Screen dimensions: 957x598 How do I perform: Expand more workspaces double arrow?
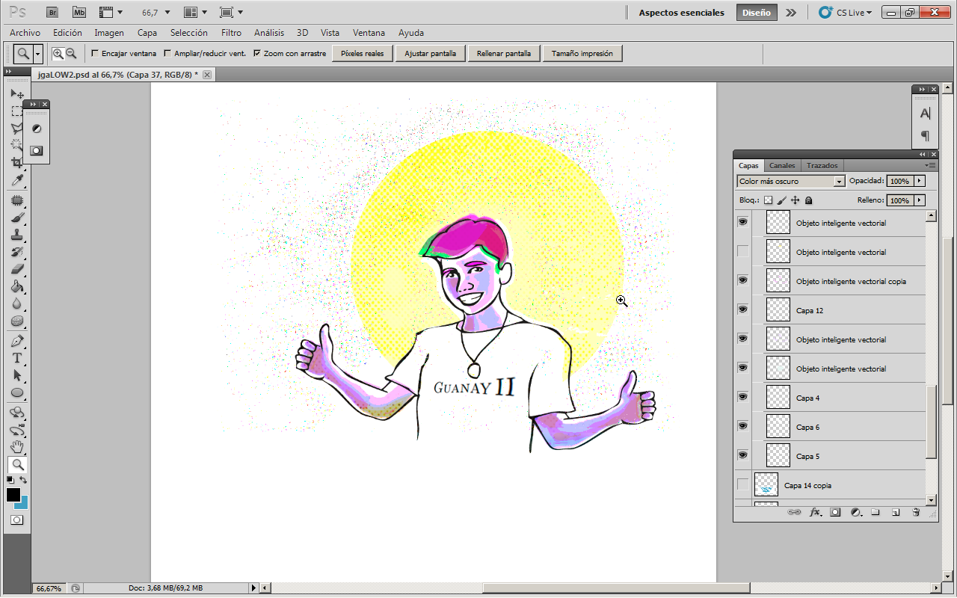(x=791, y=12)
